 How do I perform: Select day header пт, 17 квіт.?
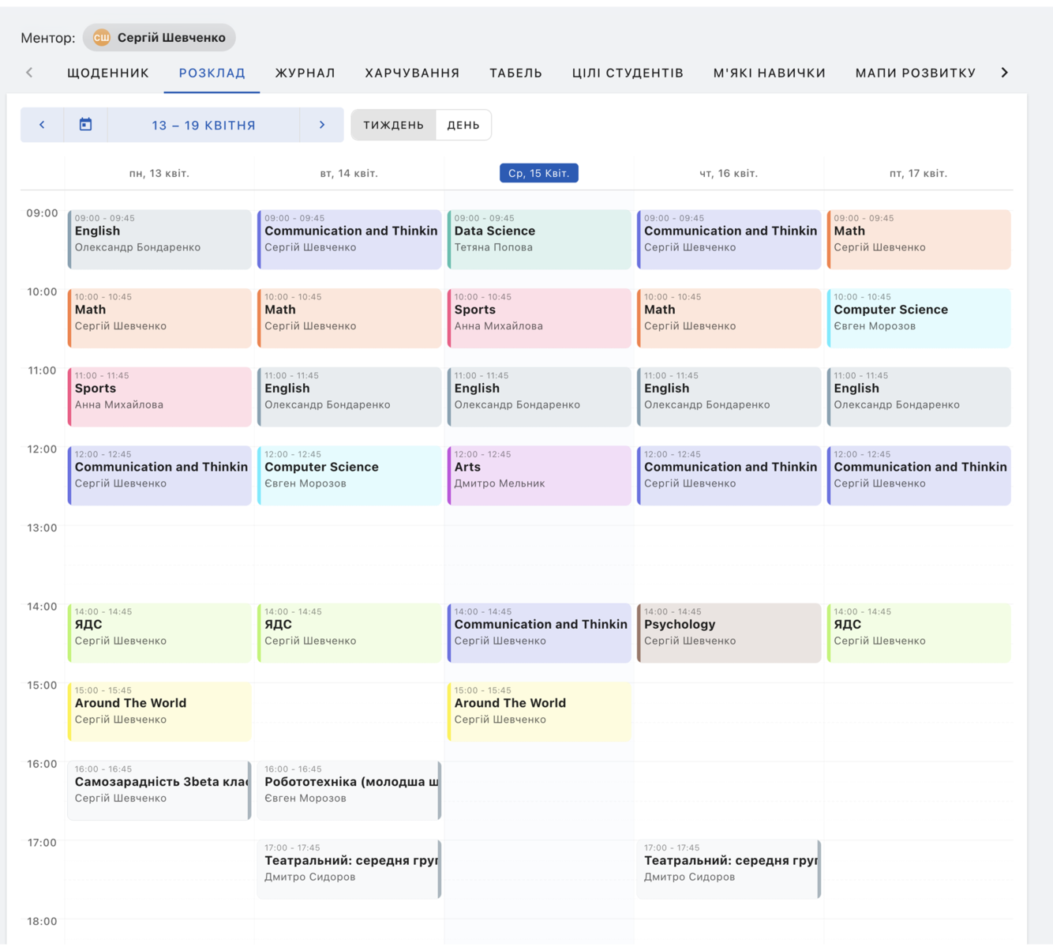[918, 173]
